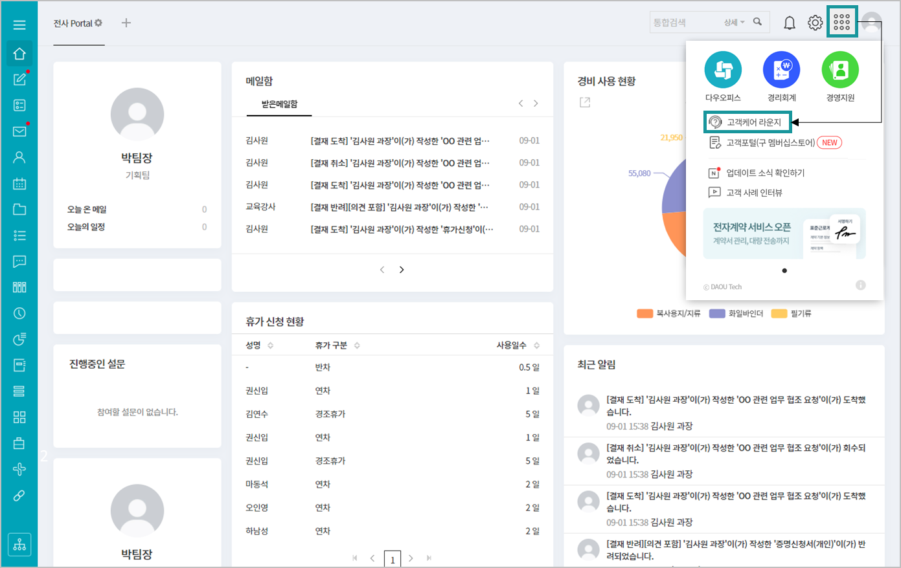Toggle the nine-dot app launcher grid
The image size is (901, 568).
pyautogui.click(x=841, y=23)
